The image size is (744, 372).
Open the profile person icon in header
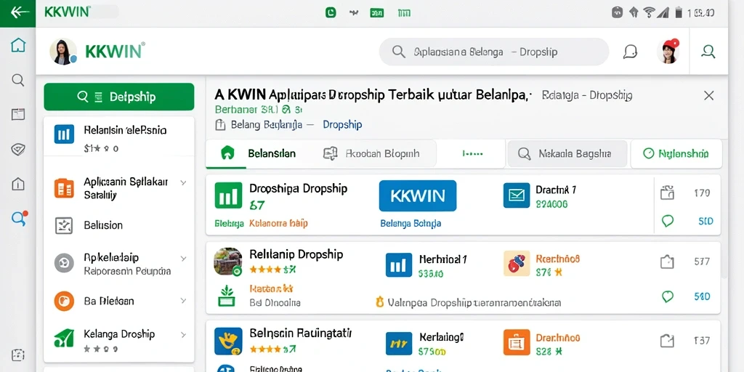click(708, 52)
